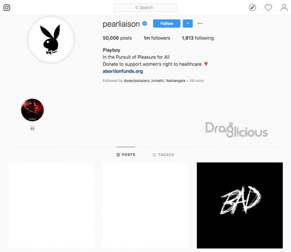Switch to the Tagged tab
The height and width of the screenshot is (252, 291).
click(163, 155)
